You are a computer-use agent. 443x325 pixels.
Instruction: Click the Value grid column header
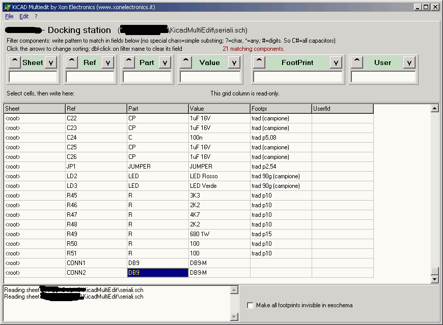coord(219,109)
